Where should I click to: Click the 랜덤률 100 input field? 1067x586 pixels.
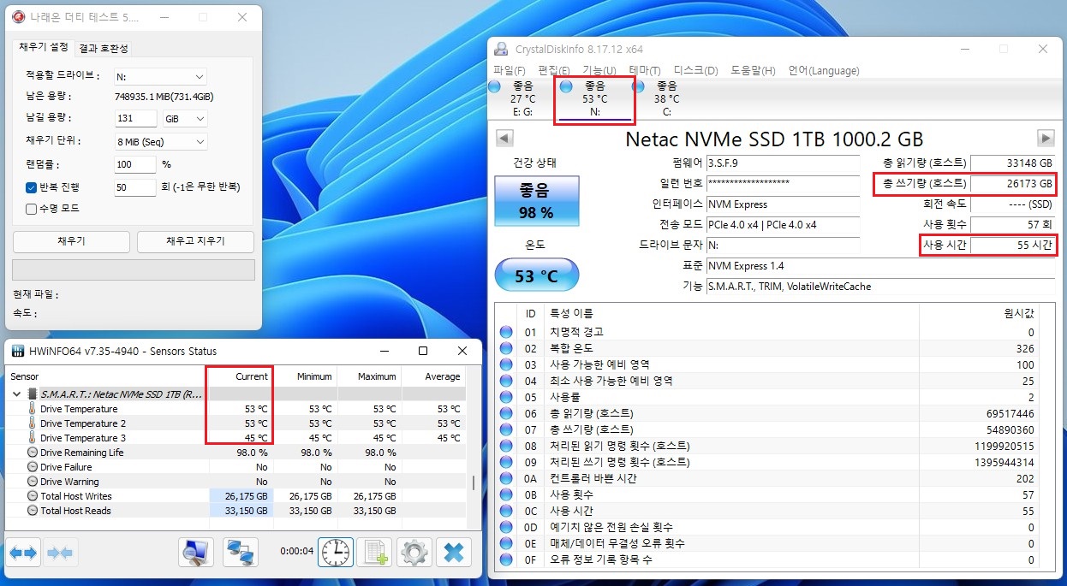[135, 164]
